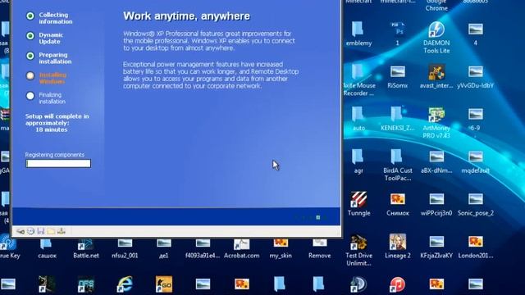Launch ArtMoney PRO v7.43
525x295 pixels.
(436, 115)
